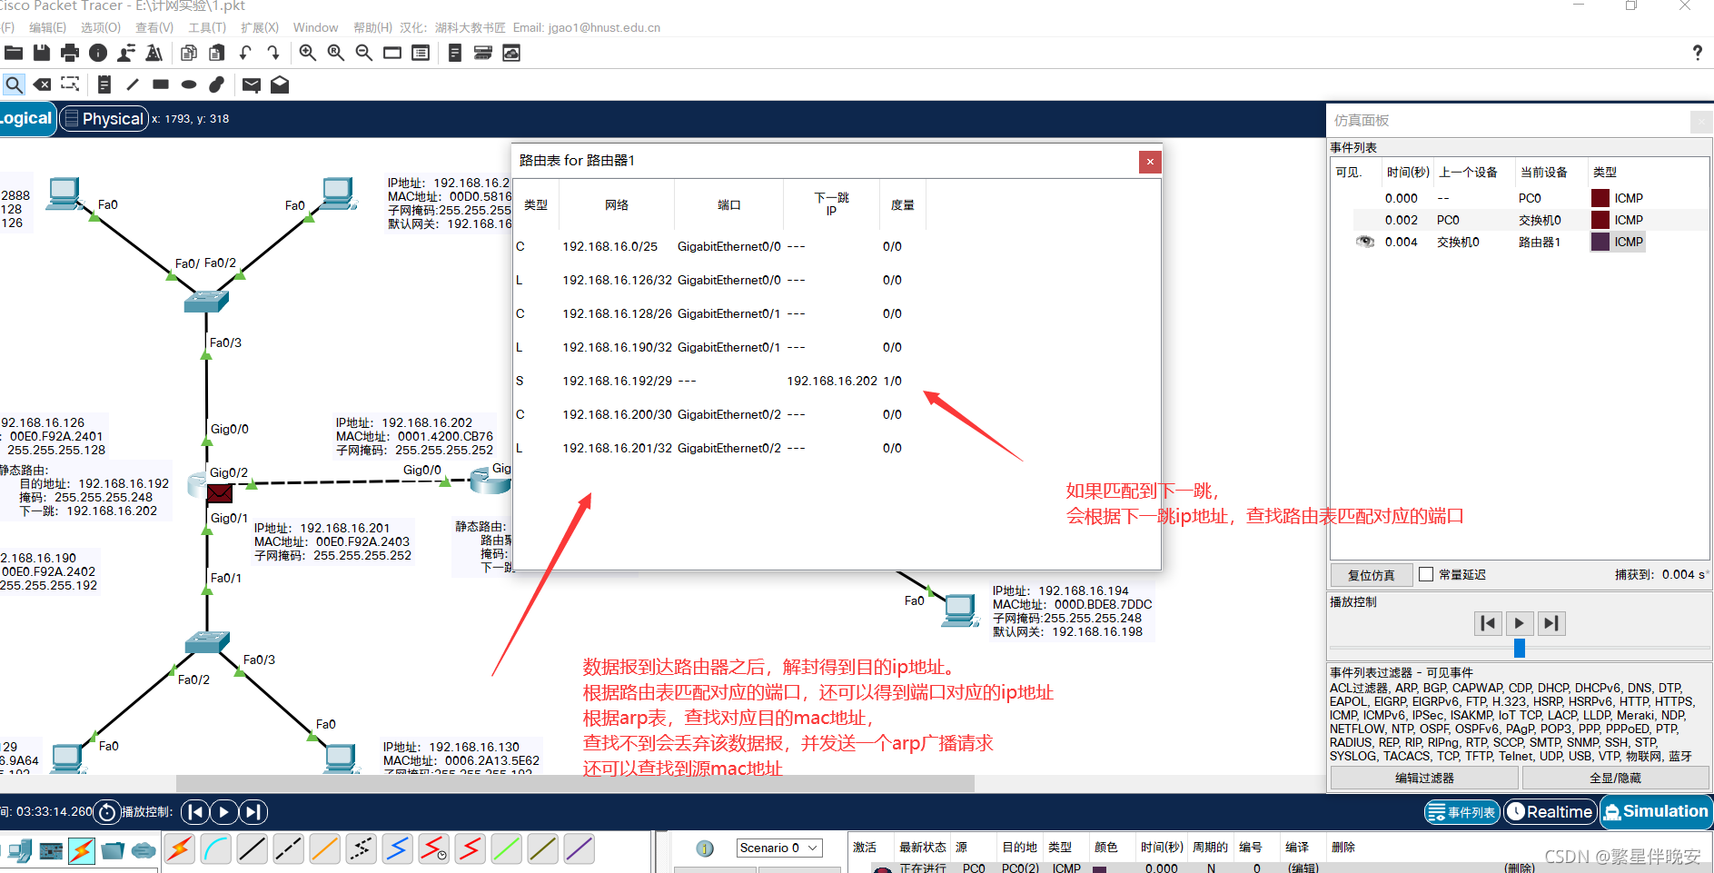Open the Activity Wizard icon
Viewport: 1714px width, 873px height.
(x=126, y=53)
